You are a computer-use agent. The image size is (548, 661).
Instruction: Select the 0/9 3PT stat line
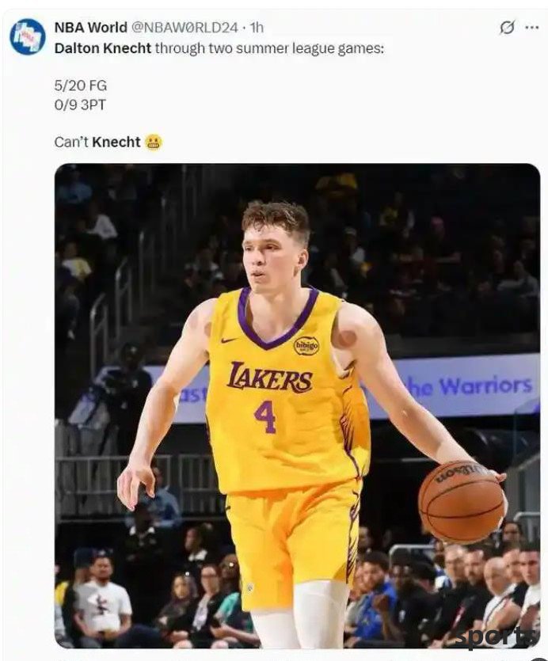point(80,104)
